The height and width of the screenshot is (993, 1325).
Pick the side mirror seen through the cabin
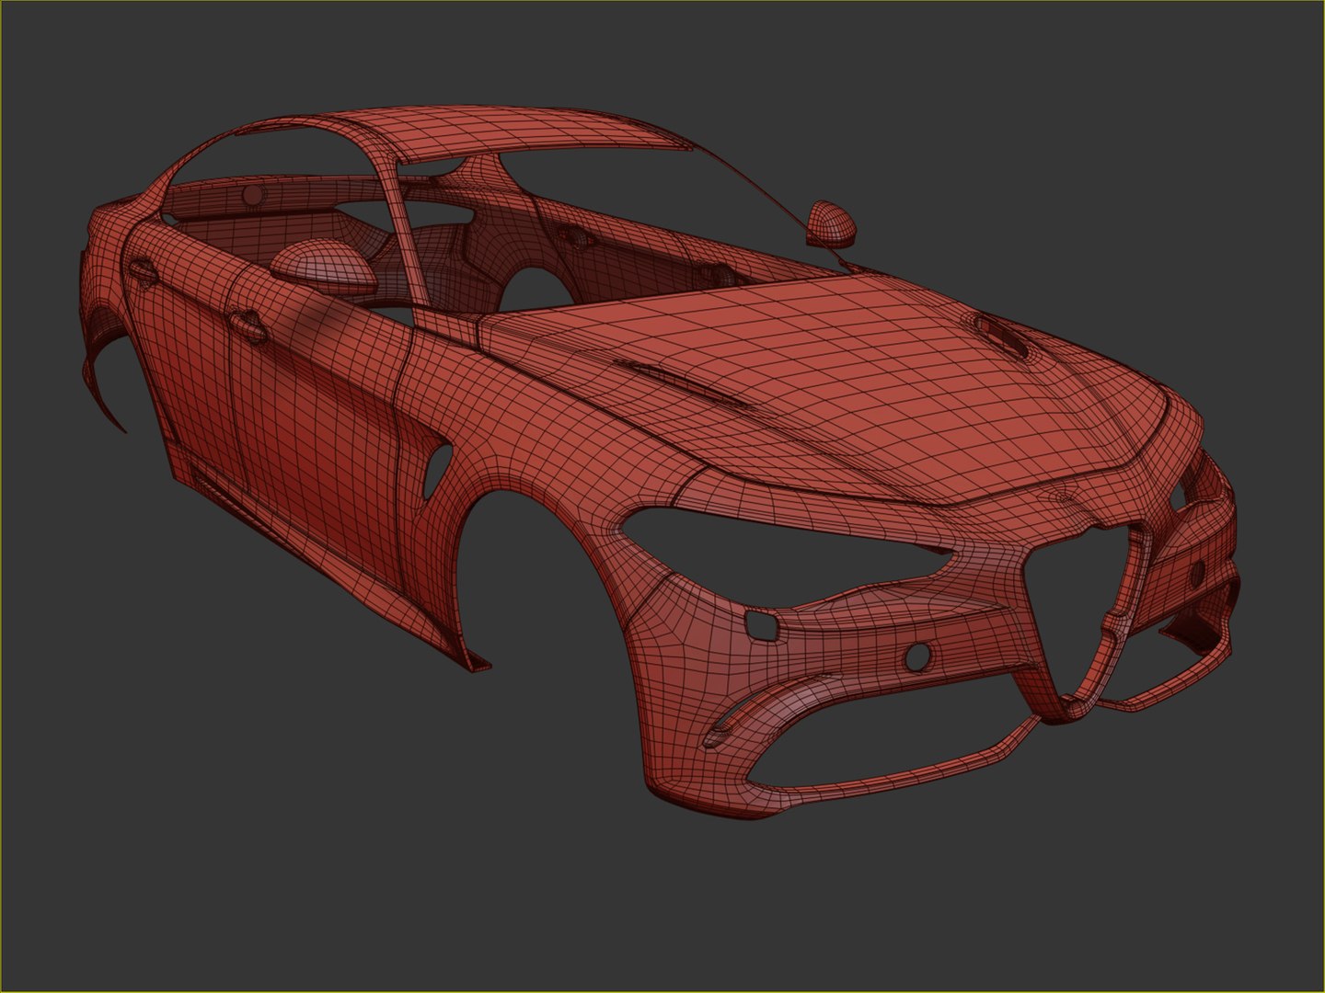(x=324, y=266)
